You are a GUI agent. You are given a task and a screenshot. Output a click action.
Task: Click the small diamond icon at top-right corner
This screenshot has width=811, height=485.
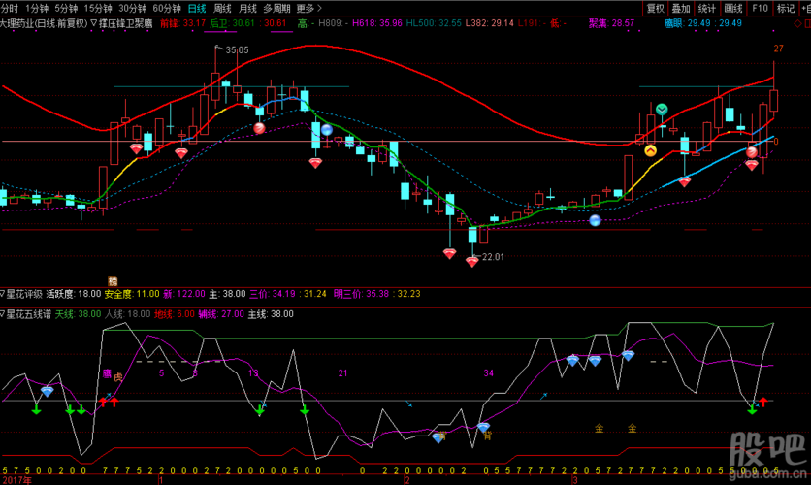[x=797, y=24]
